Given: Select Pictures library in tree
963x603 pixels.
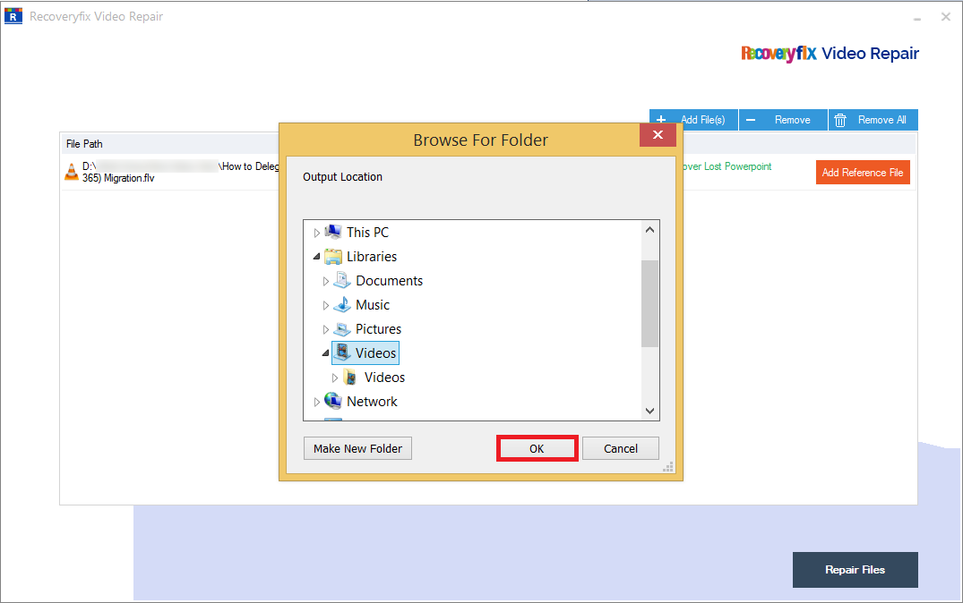Looking at the screenshot, I should pos(378,329).
